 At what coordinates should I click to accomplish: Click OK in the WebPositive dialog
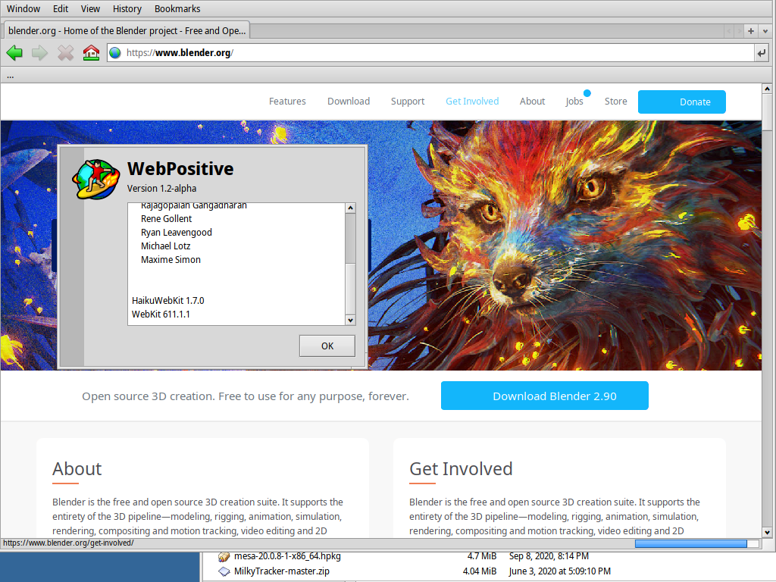tap(327, 346)
